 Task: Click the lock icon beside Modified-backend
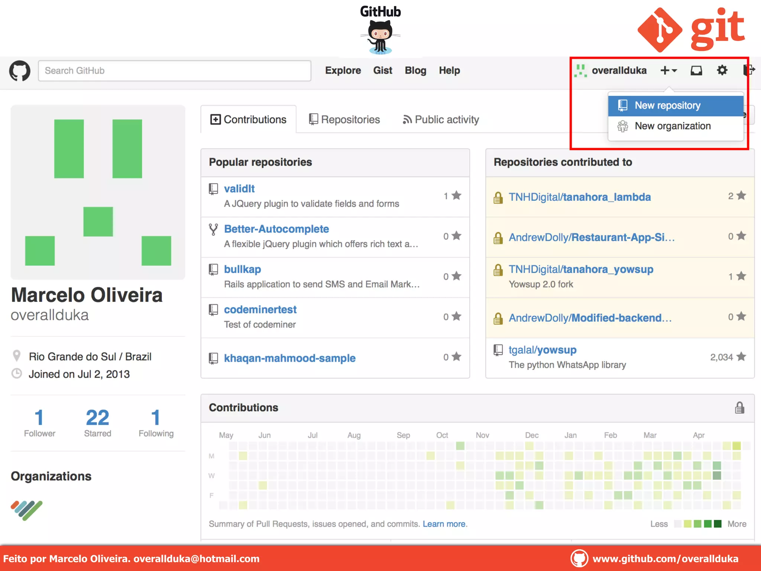pos(498,318)
